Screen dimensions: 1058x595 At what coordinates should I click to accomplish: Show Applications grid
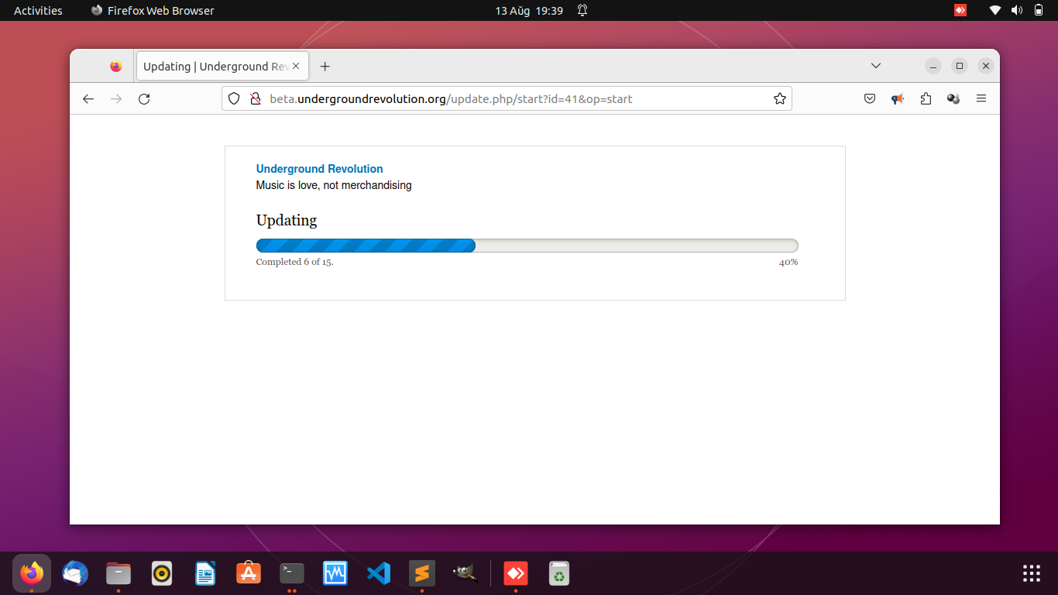1032,573
